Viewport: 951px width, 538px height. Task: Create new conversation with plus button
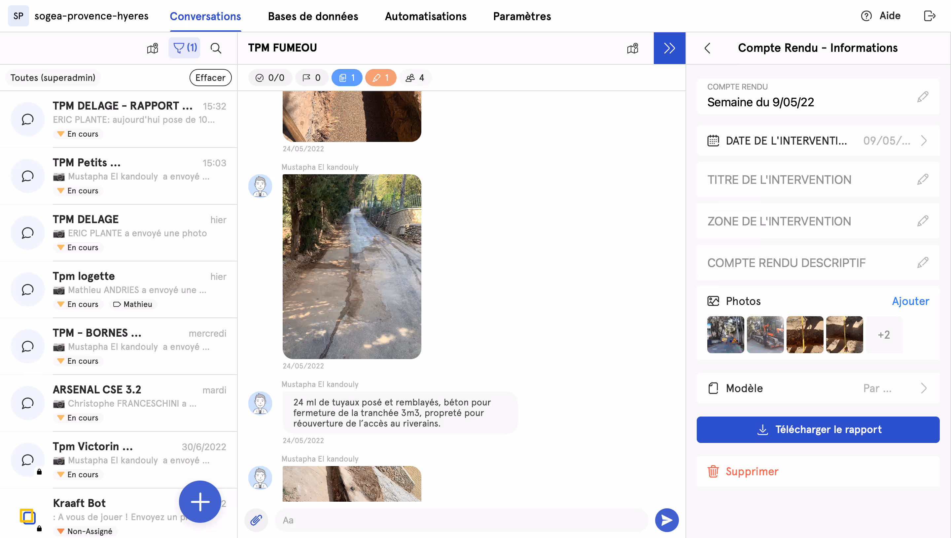200,501
